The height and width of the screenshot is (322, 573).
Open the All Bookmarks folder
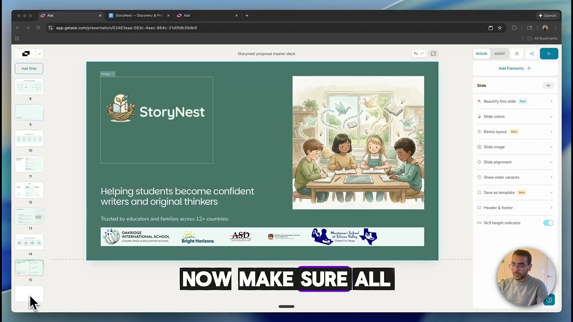pyautogui.click(x=543, y=38)
